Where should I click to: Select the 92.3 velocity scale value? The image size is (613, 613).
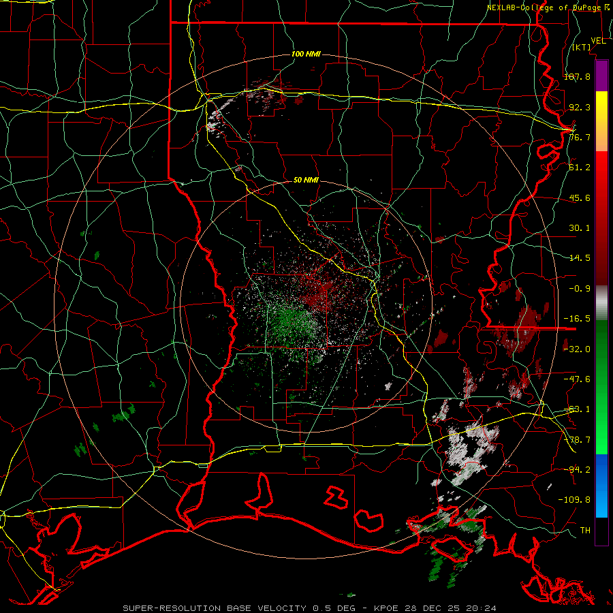coord(580,107)
